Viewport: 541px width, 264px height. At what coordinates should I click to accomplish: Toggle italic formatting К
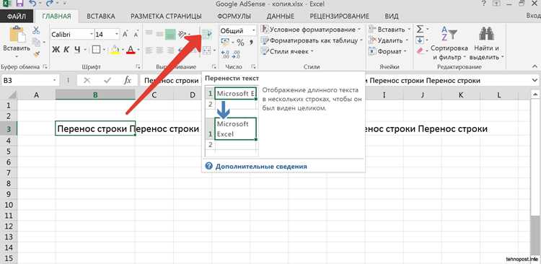(x=66, y=50)
